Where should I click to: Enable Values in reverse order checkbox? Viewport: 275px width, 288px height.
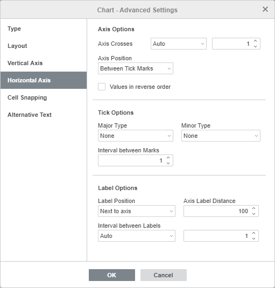(x=102, y=87)
